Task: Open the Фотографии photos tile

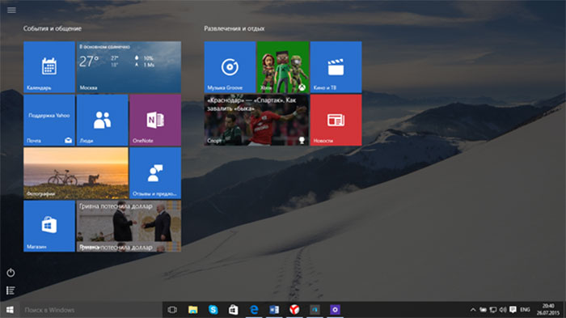Action: coord(76,173)
